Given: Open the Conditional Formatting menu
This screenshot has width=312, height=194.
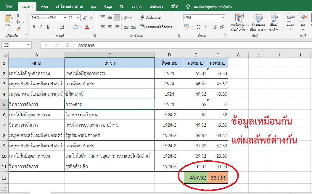Looking at the screenshot, I should pyautogui.click(x=239, y=22).
